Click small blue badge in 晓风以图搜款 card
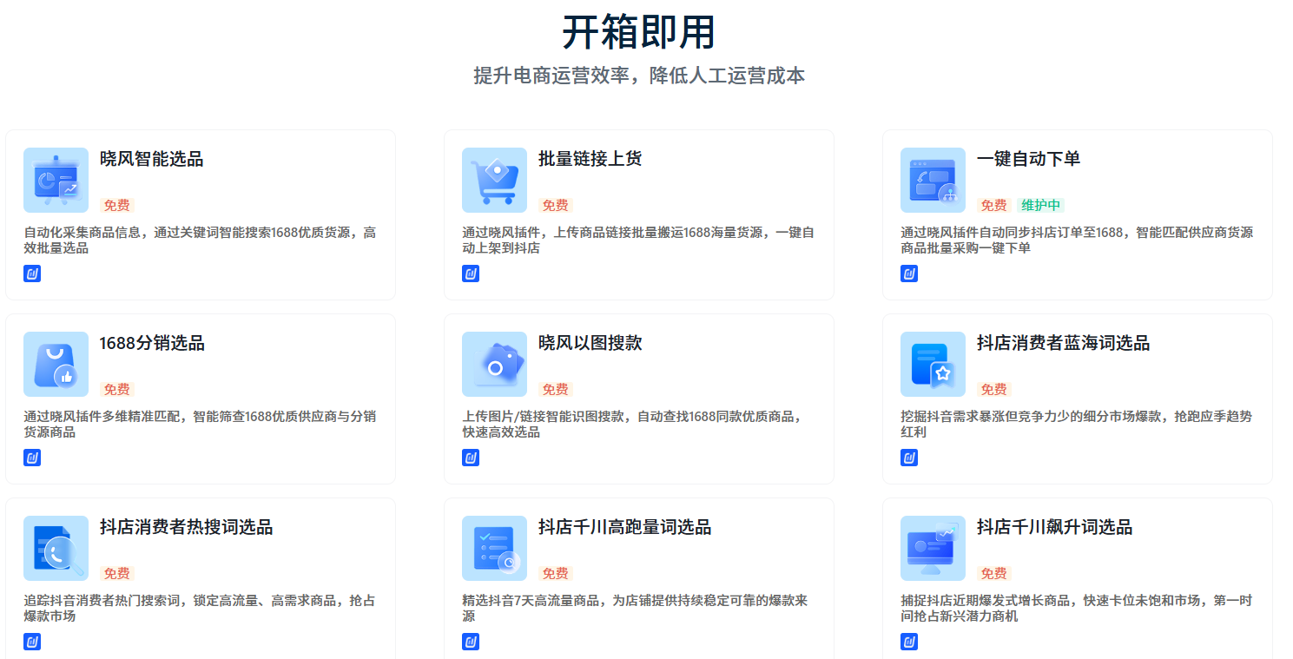1293x659 pixels. (471, 458)
